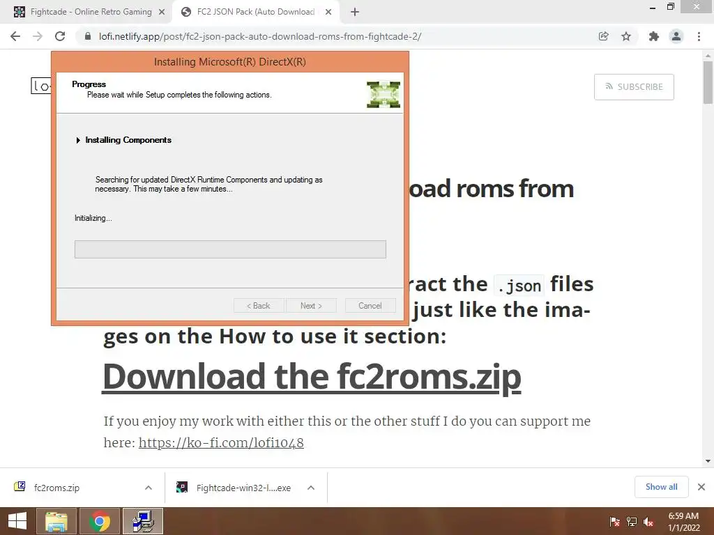The height and width of the screenshot is (535, 714).
Task: Open the Action Center flag icon
Action: tap(614, 521)
